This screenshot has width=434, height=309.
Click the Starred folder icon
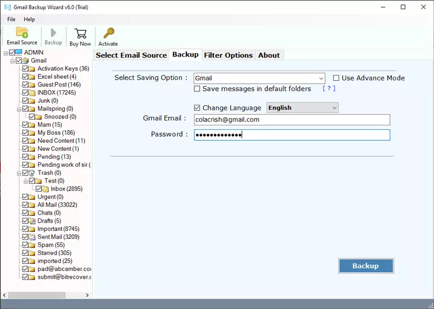pyautogui.click(x=32, y=253)
